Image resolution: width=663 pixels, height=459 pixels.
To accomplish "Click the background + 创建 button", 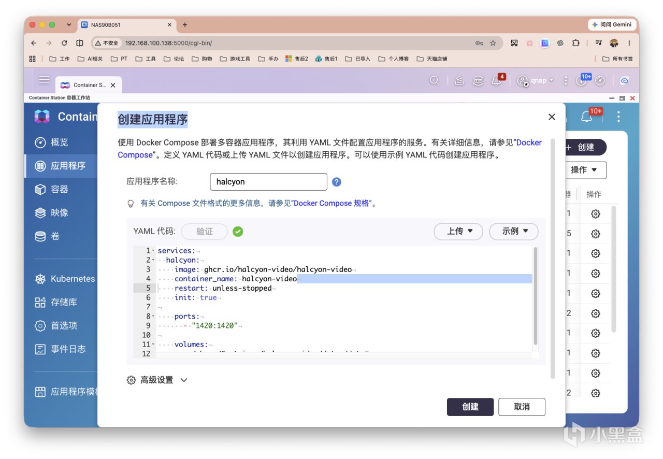I will click(x=585, y=147).
